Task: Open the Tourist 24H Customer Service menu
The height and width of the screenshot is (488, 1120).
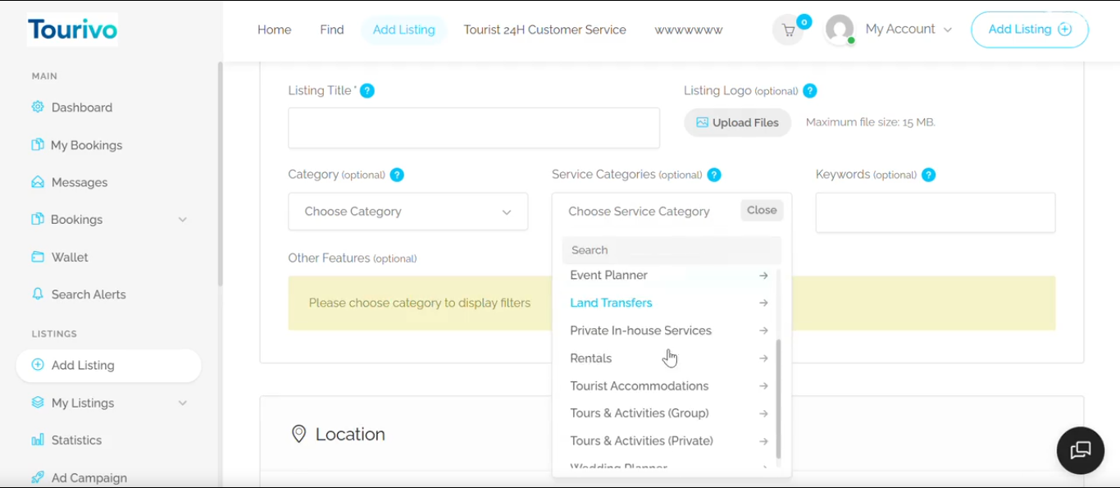Action: [544, 29]
